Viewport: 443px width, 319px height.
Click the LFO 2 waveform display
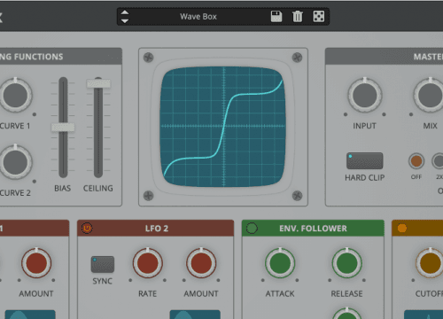[x=195, y=315]
